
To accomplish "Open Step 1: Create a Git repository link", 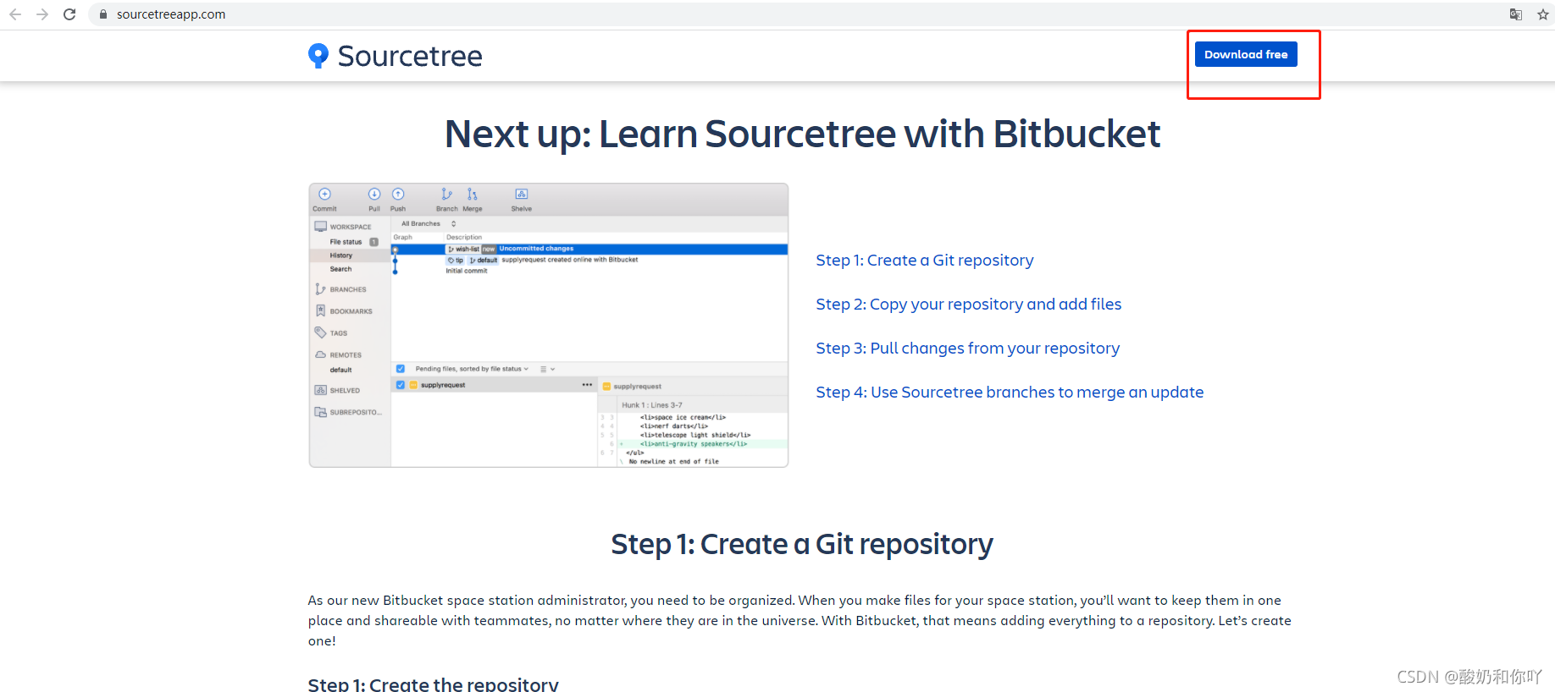I will tap(925, 261).
